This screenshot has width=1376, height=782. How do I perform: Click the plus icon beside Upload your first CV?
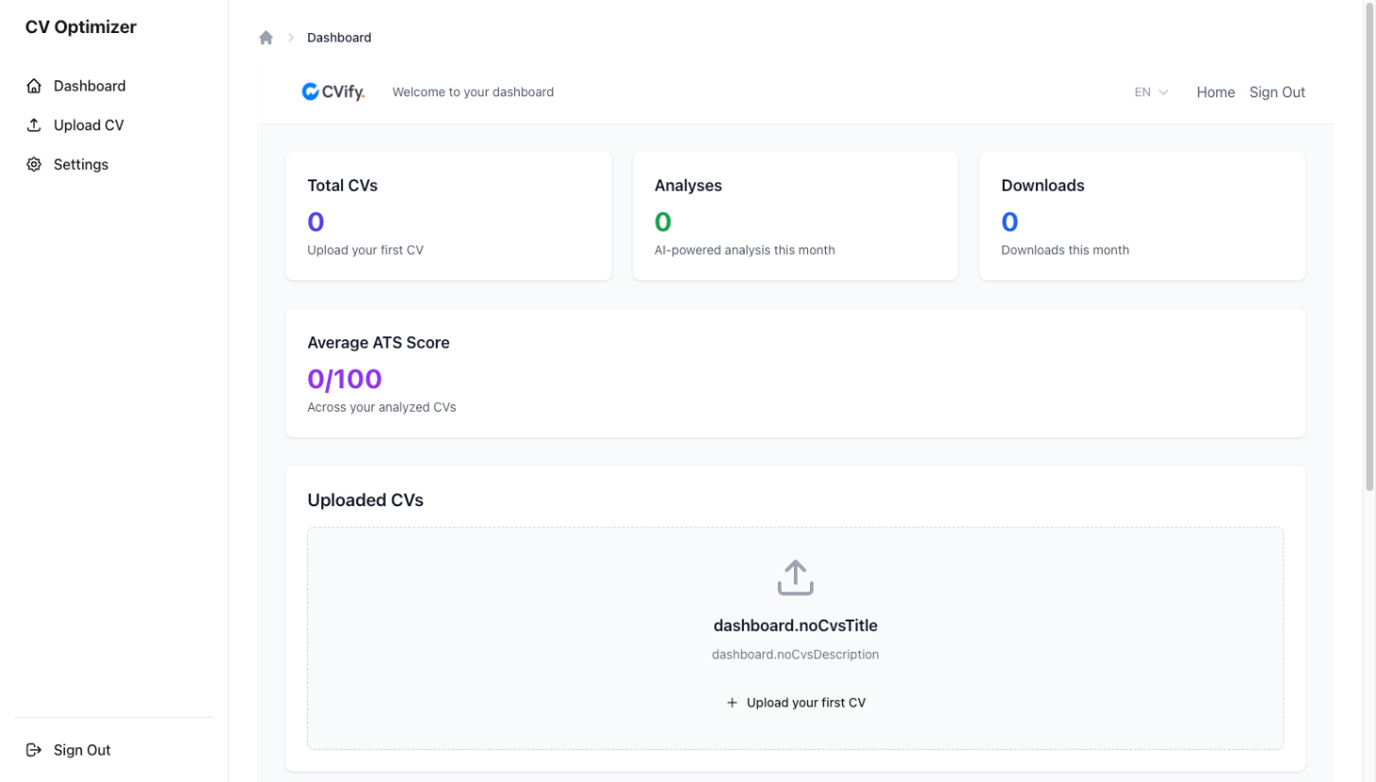click(x=731, y=703)
